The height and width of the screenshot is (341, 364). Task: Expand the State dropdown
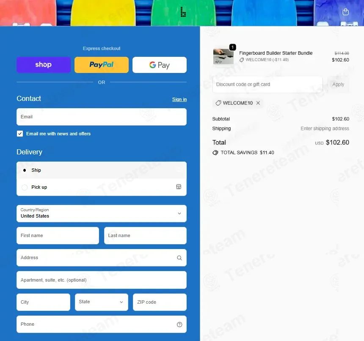pyautogui.click(x=102, y=302)
